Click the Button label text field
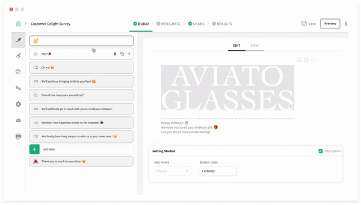361x205 pixels. point(218,171)
